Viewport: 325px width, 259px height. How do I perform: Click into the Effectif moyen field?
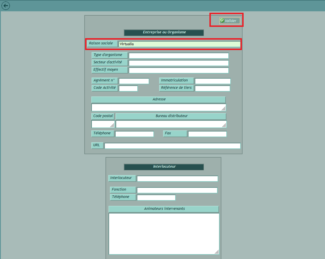[178, 70]
